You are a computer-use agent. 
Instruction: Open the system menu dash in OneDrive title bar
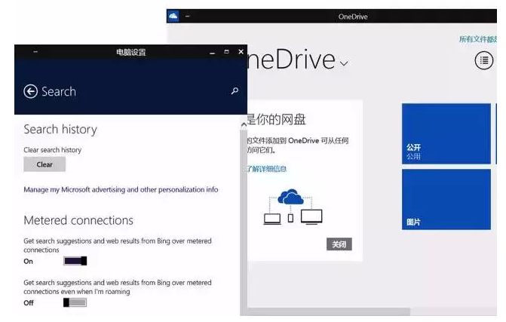coord(188,16)
